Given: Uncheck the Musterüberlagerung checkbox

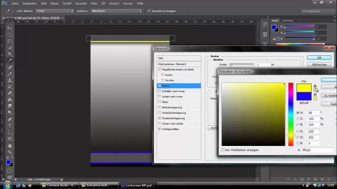Looking at the screenshot, I should 160,118.
